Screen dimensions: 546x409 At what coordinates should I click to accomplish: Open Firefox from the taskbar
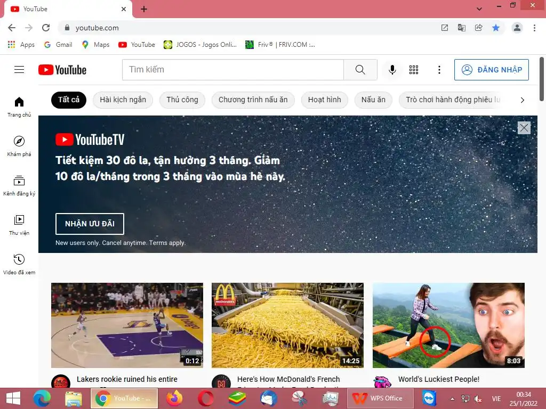click(x=174, y=398)
